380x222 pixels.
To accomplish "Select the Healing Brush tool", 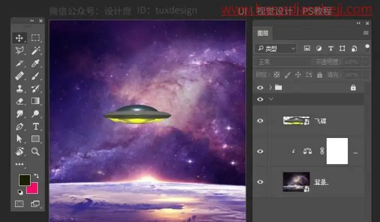I will 19,76.
